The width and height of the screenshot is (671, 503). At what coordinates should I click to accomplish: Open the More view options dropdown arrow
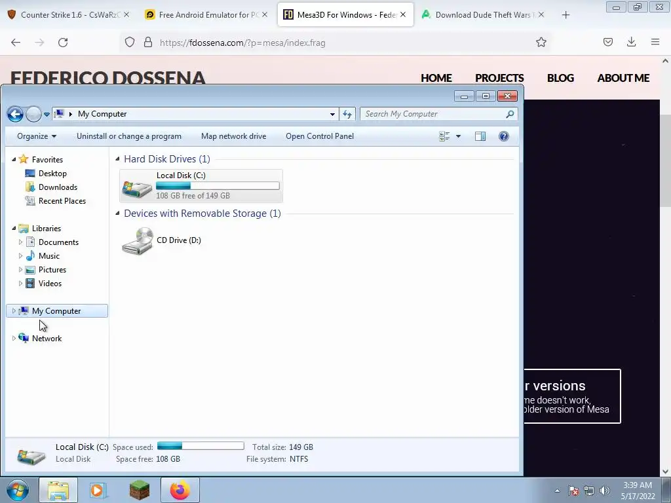[x=458, y=136]
